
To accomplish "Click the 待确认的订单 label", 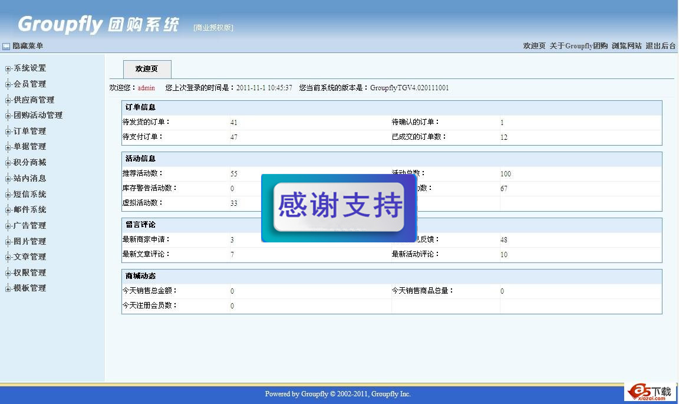I will 416,122.
